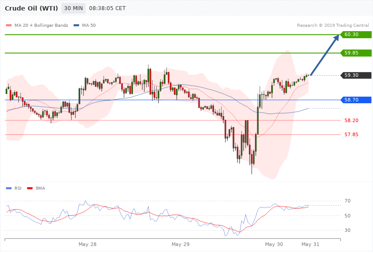Click the 59.30 current price tag
373x253 pixels.
tap(356, 75)
